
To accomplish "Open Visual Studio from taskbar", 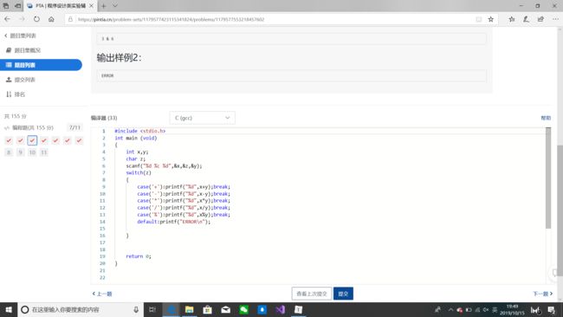I will pos(281,309).
